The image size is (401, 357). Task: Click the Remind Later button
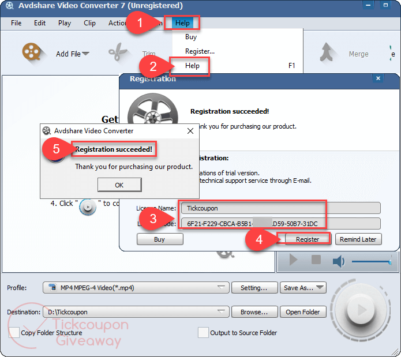(358, 239)
